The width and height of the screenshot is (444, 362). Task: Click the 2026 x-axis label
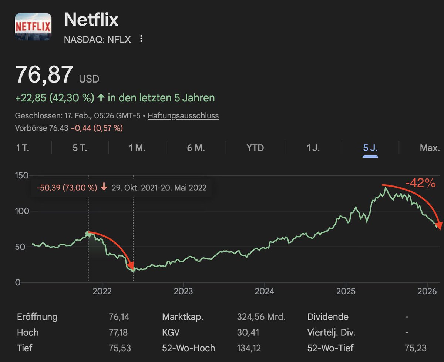(427, 291)
